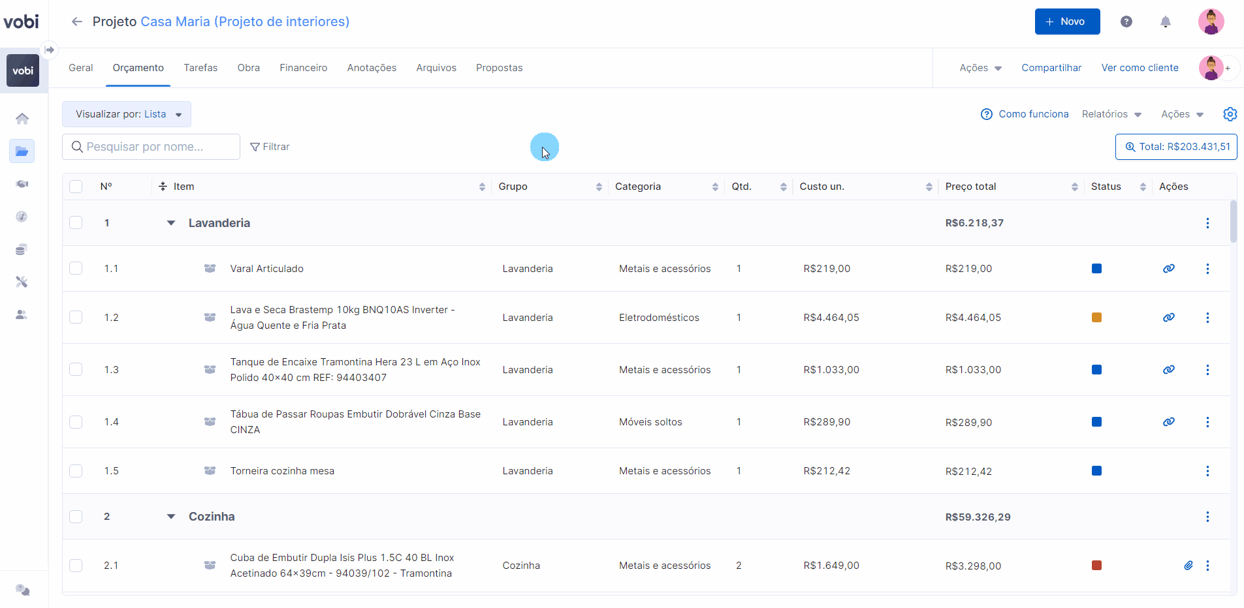1244x608 pixels.
Task: Click the notifications bell icon
Action: 1165,22
